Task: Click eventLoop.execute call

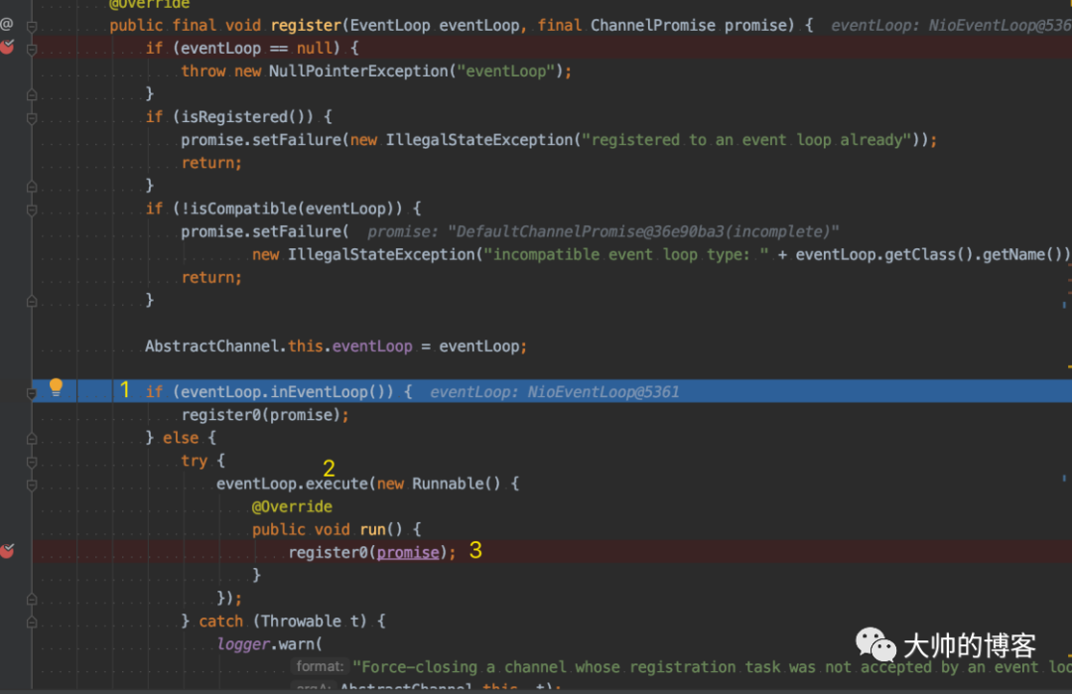Action: 292,484
